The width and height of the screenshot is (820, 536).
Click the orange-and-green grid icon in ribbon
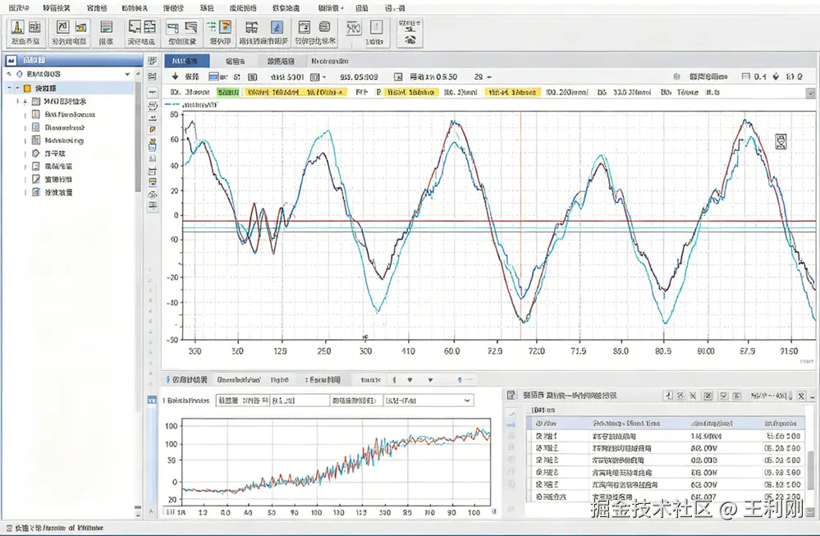(x=219, y=29)
